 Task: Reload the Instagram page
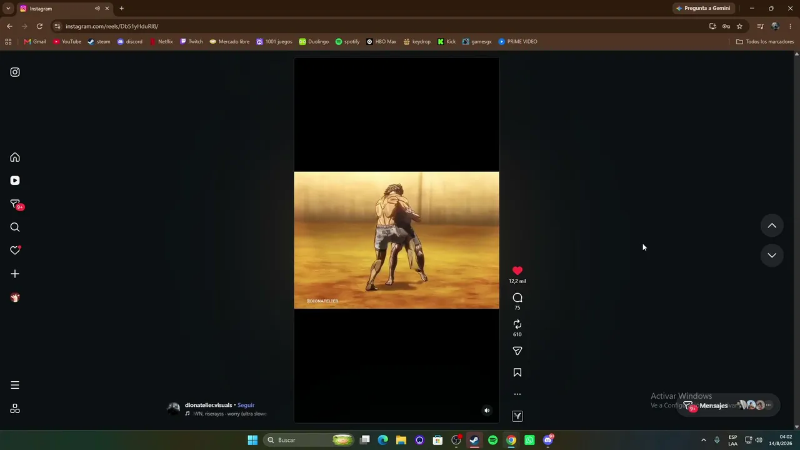pos(39,26)
